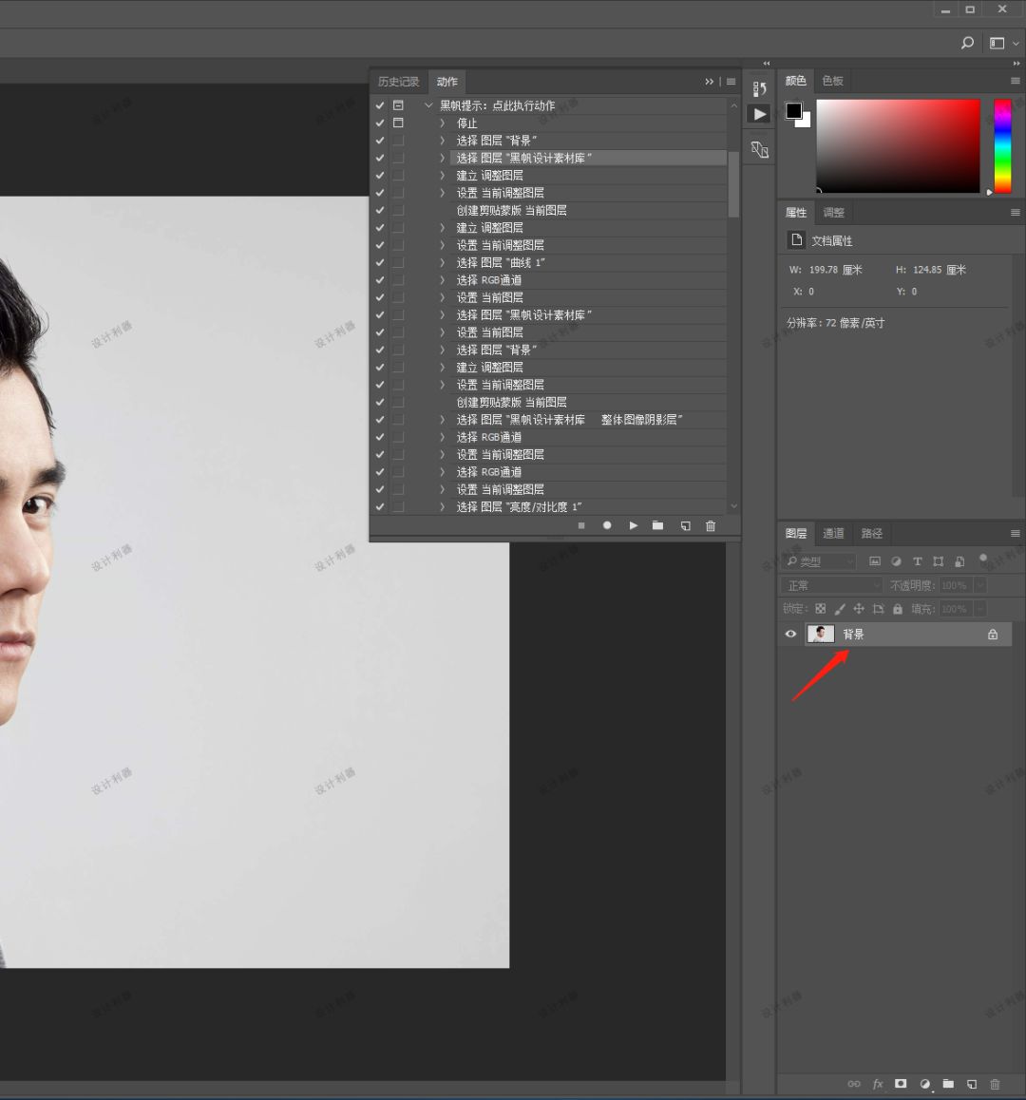The width and height of the screenshot is (1026, 1100).
Task: Click the black foreground color swatch
Action: point(793,111)
